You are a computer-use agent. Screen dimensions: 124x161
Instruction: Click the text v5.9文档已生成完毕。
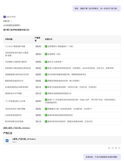tap(12, 25)
